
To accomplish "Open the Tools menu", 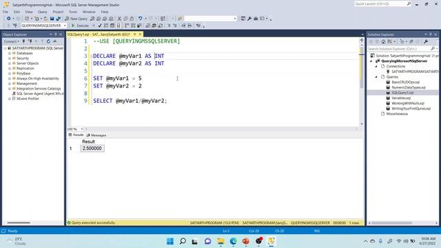I will 73,12.
